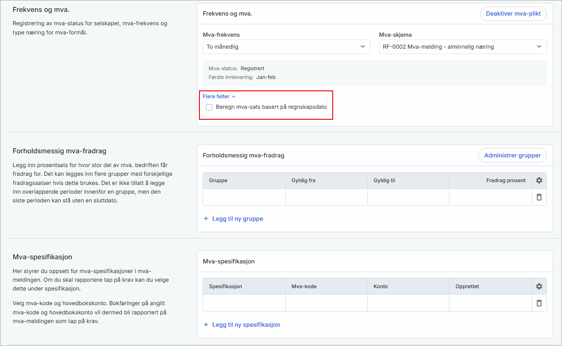562x346 pixels.
Task: Delete row in Mva-spesifikasjon table
Action: tap(539, 303)
